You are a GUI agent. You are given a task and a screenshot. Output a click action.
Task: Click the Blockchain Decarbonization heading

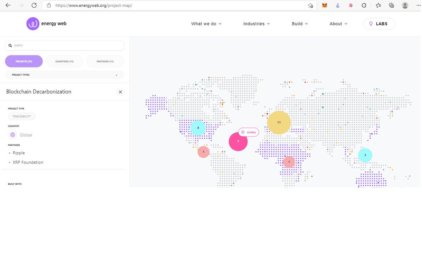tap(39, 92)
